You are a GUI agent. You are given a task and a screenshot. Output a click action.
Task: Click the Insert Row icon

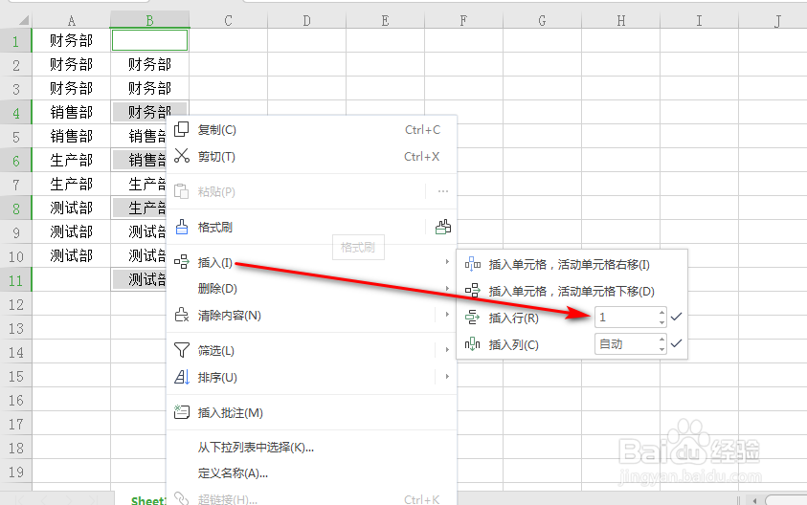pyautogui.click(x=473, y=318)
